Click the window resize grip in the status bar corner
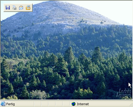Screen dimensions: 133x107 (132, 106)
